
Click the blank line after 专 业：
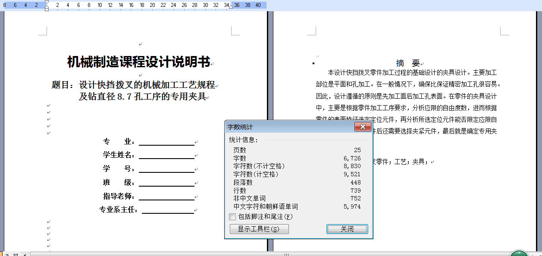click(x=166, y=142)
